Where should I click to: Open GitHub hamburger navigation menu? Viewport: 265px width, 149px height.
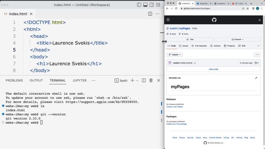(168, 20)
